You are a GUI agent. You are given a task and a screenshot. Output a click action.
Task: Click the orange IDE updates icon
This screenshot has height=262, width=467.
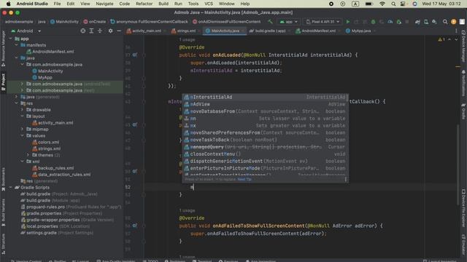tap(453, 22)
